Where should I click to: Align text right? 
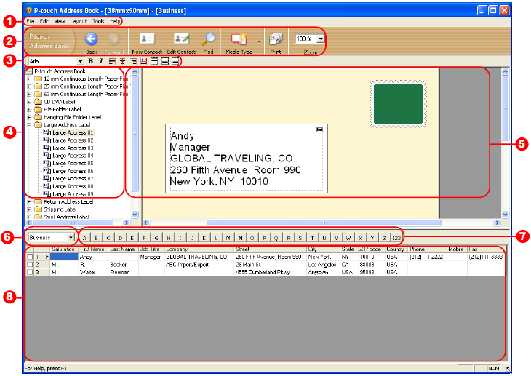(x=133, y=61)
